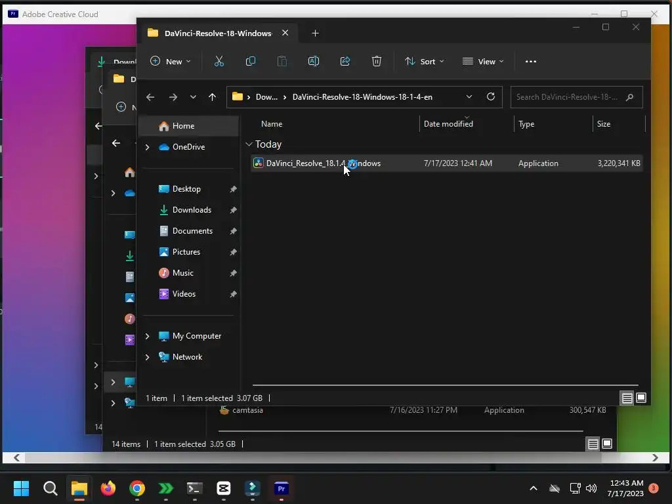The image size is (672, 504).
Task: Click the Dow... breadcrumb in address bar
Action: coord(266,97)
